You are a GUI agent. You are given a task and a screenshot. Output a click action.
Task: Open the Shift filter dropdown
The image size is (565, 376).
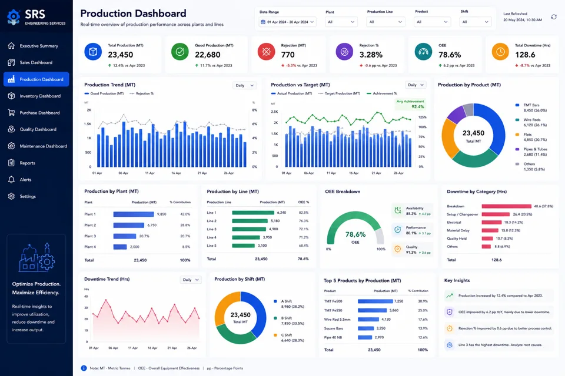476,22
